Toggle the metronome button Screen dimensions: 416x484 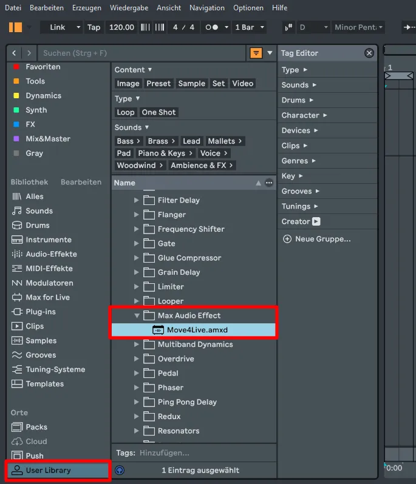pos(212,27)
